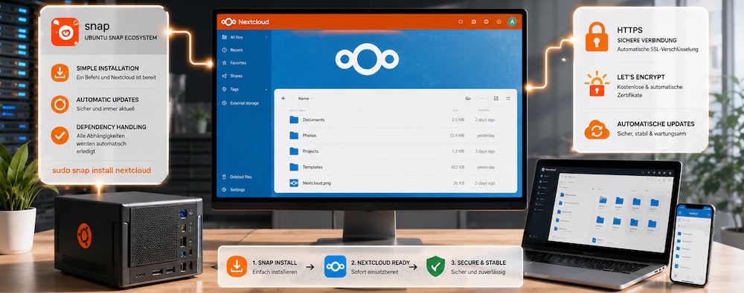Expand the Tags chevron
Image resolution: width=744 pixels, height=293 pixels.
click(266, 89)
